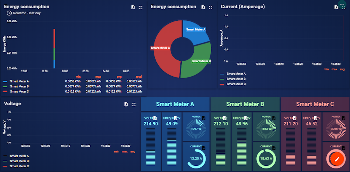Screen dimensions: 350x172
Task: Toggle Smart Meter A series in Current legend
Action: (236, 74)
